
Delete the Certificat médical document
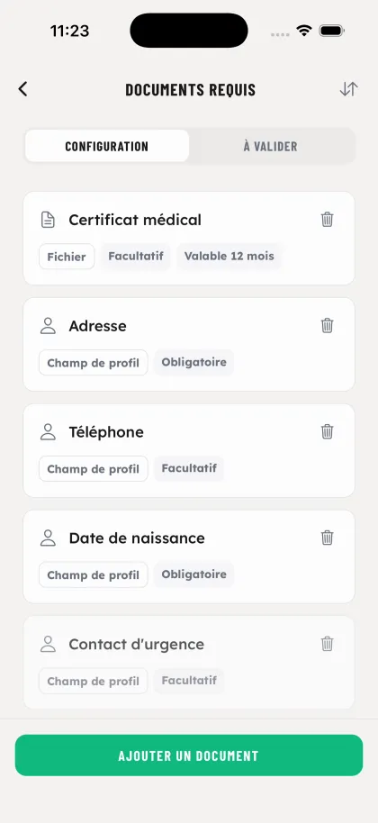(x=327, y=220)
